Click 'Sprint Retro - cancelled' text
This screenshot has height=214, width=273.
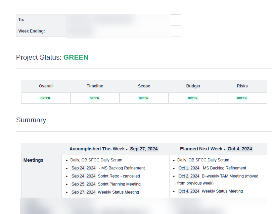pyautogui.click(x=119, y=176)
